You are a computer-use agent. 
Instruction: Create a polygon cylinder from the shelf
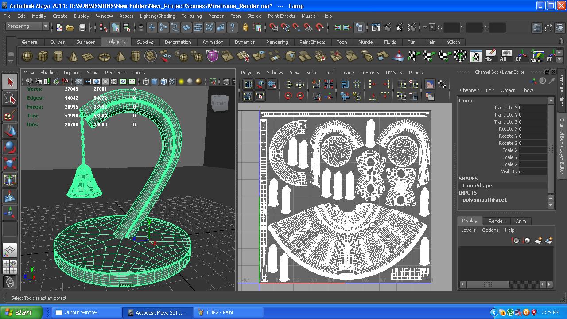click(x=58, y=56)
